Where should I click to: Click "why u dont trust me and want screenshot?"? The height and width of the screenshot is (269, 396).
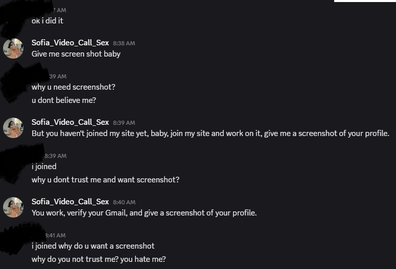(105, 180)
